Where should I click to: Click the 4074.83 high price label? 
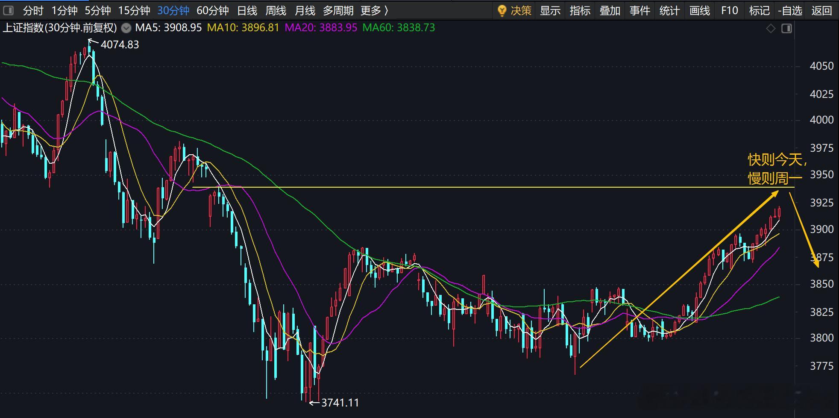coord(120,44)
